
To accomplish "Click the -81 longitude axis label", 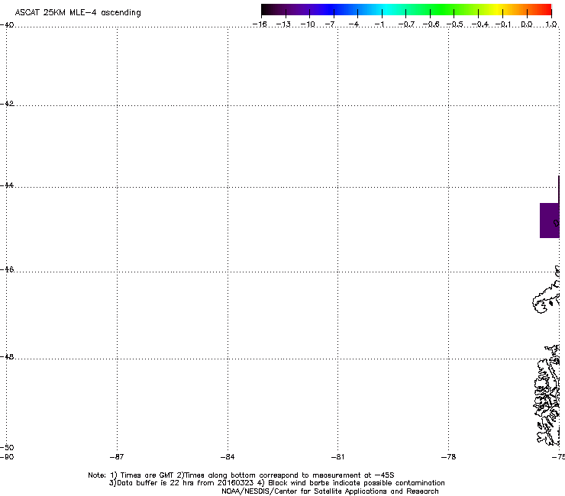I will (x=337, y=457).
